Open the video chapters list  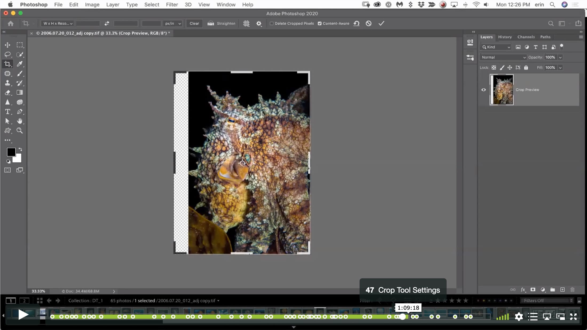point(533,317)
